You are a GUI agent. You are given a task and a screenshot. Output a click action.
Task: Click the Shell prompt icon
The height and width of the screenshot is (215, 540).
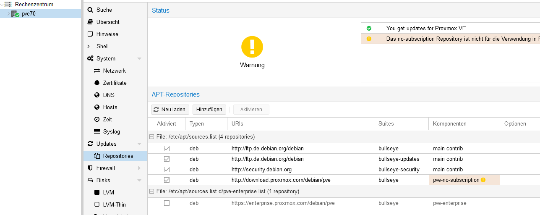pos(90,46)
